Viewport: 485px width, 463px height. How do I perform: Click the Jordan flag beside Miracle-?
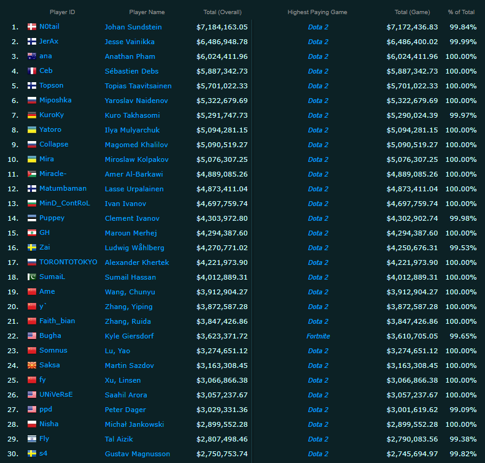click(x=32, y=174)
